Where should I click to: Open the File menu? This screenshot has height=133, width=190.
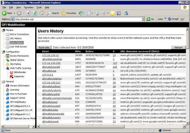click(x=4, y=7)
